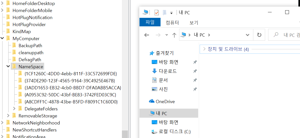This screenshot has width=300, height=138.
Task: Click the 문서 document icon
Action: click(154, 80)
